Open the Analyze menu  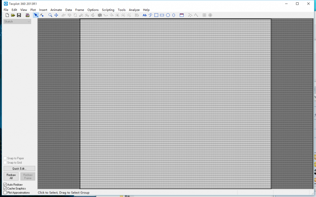pos(134,10)
